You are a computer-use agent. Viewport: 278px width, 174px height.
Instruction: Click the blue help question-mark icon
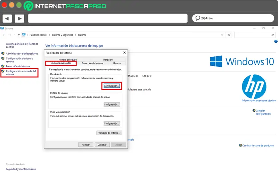276,41
